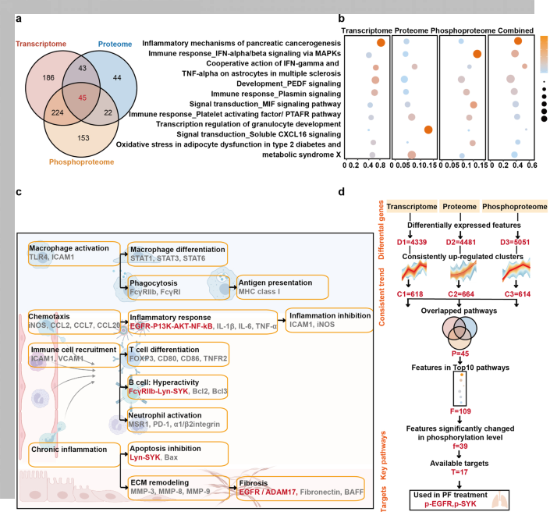The width and height of the screenshot is (550, 512).
Task: Open the Proteome cluster trend thumbnail above C2=664
Action: click(463, 271)
